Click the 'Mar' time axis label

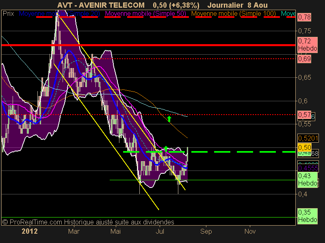pyautogui.click(x=74, y=231)
